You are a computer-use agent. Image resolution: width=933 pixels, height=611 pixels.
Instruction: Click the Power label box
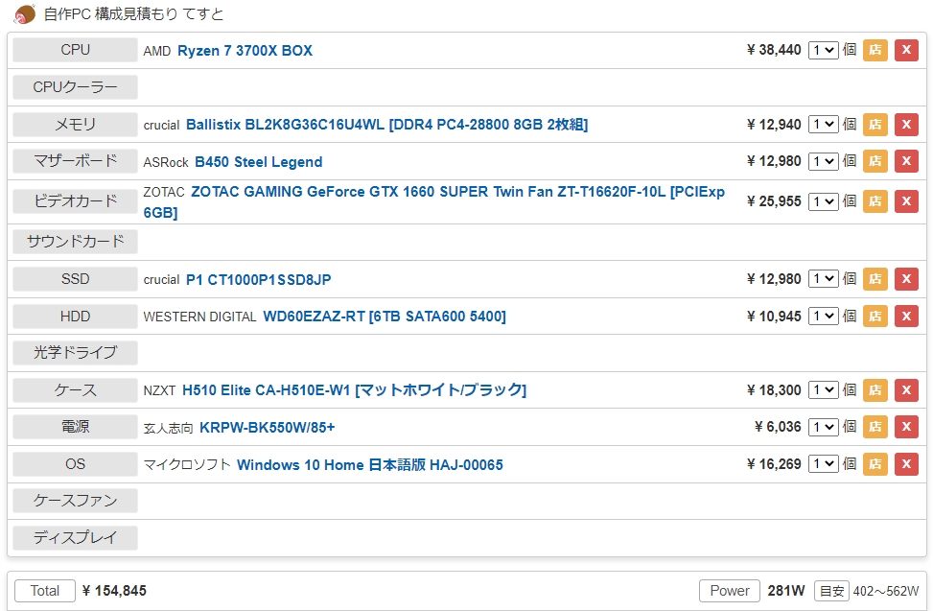(730, 591)
